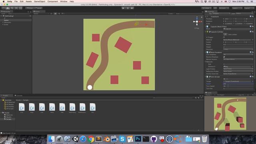Open the Help menu

[x=72, y=2]
